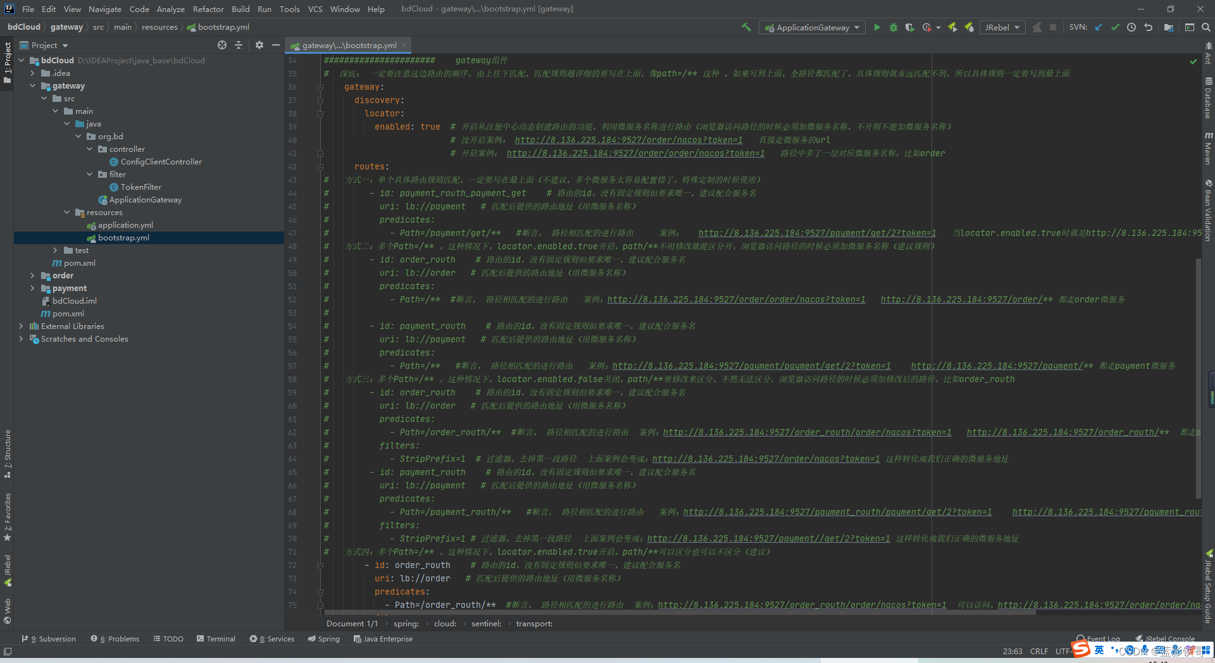Viewport: 1215px width, 663px height.
Task: Open Java Enterprise tool window
Action: click(383, 639)
